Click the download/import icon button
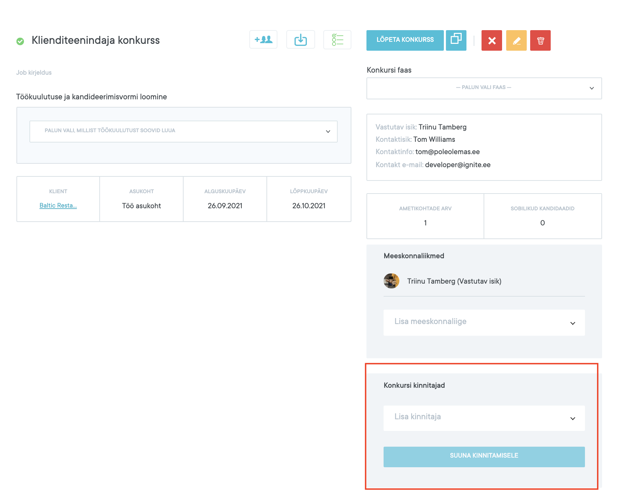 pyautogui.click(x=300, y=40)
